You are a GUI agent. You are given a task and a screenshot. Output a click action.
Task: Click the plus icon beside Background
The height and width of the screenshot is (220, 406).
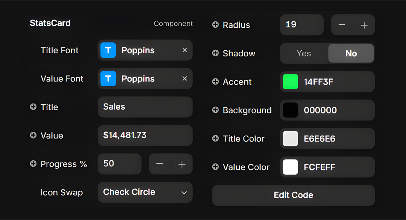click(215, 110)
